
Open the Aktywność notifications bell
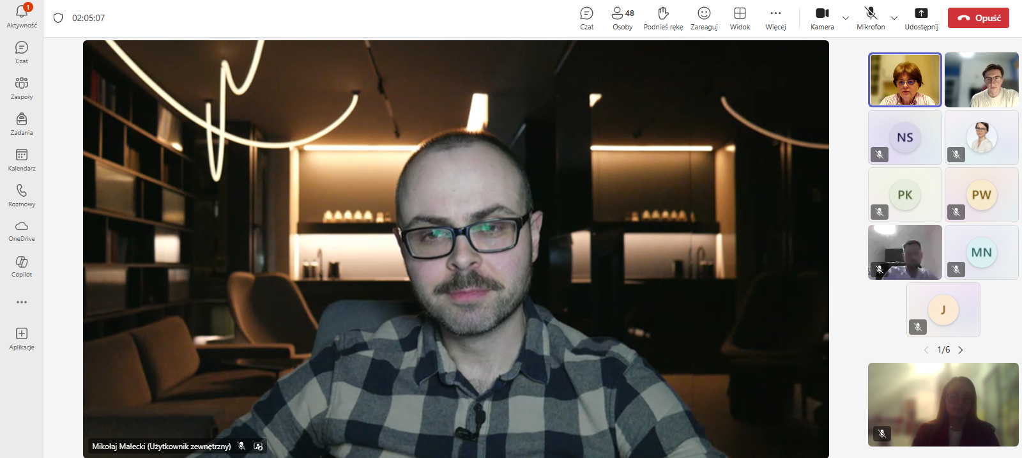(x=22, y=15)
